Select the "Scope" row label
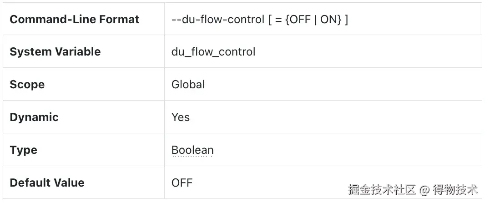 click(x=27, y=85)
